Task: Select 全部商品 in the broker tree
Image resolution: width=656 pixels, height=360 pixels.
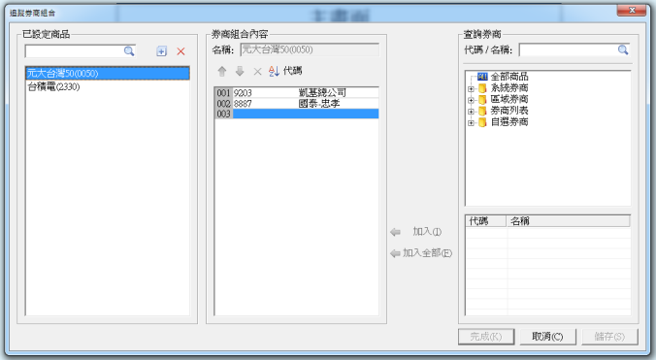Action: click(x=509, y=77)
